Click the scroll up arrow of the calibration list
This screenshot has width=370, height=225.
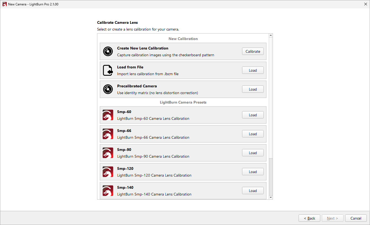(x=271, y=35)
